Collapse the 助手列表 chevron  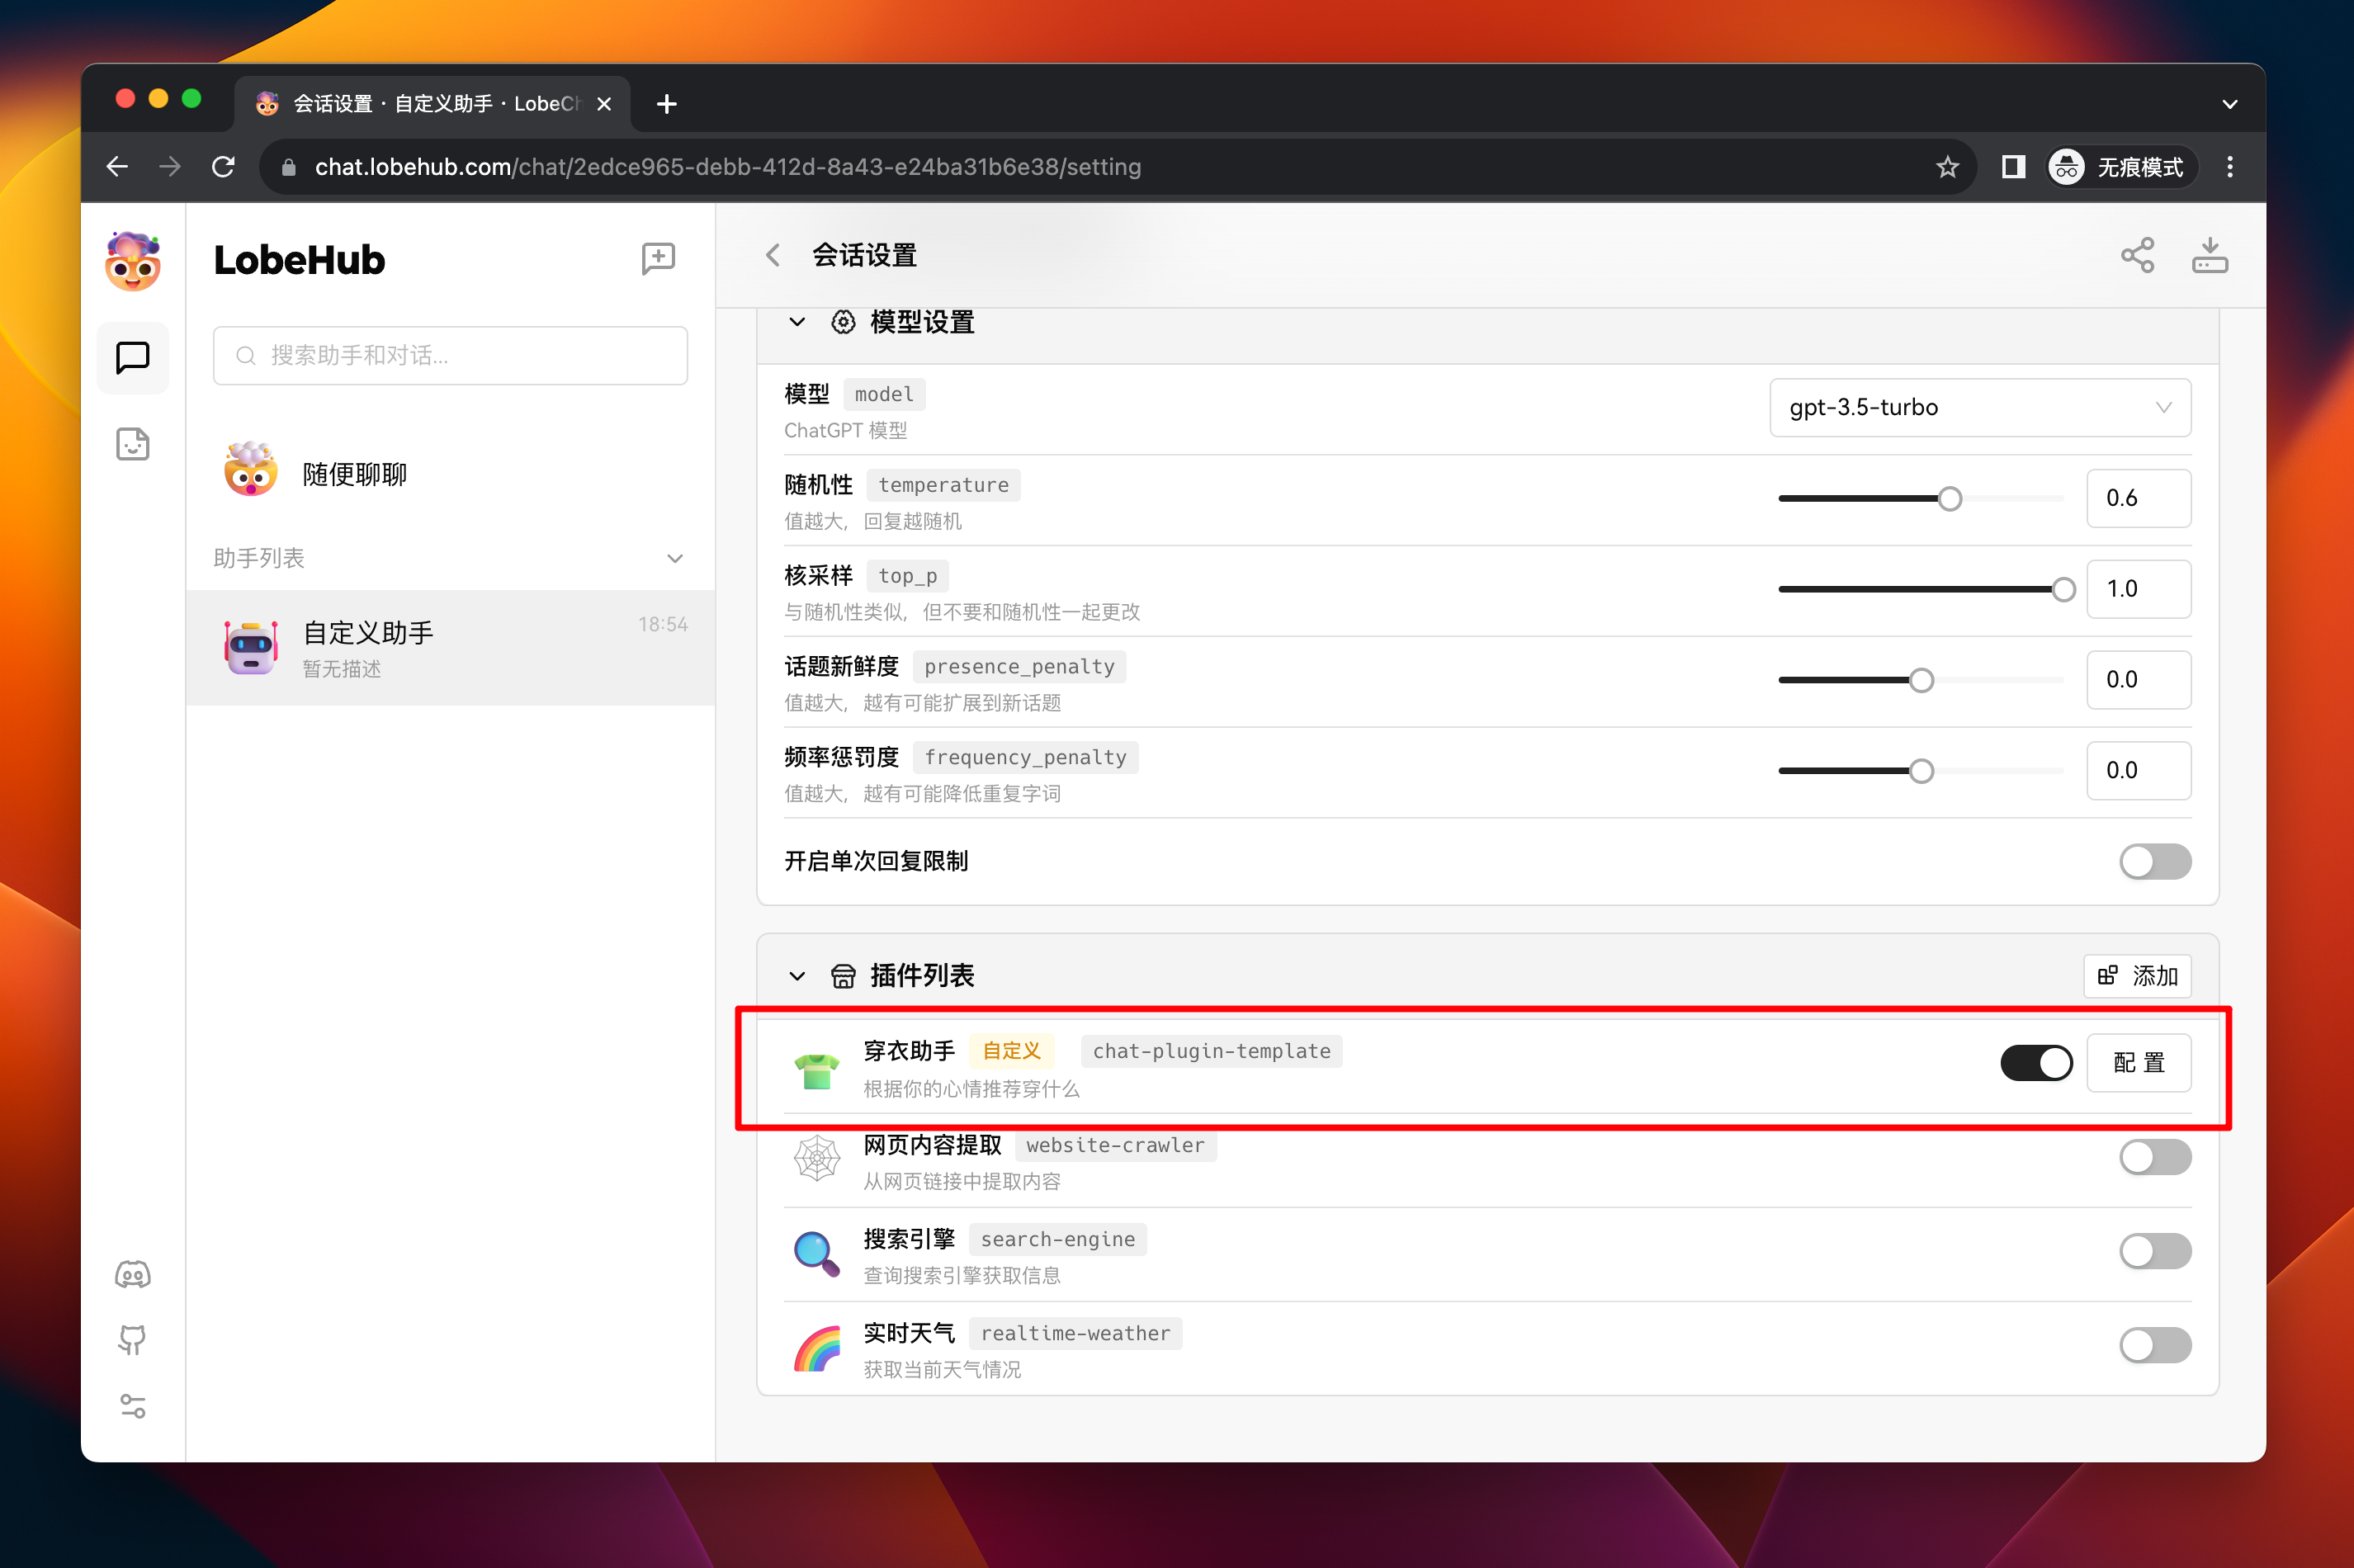[x=675, y=558]
